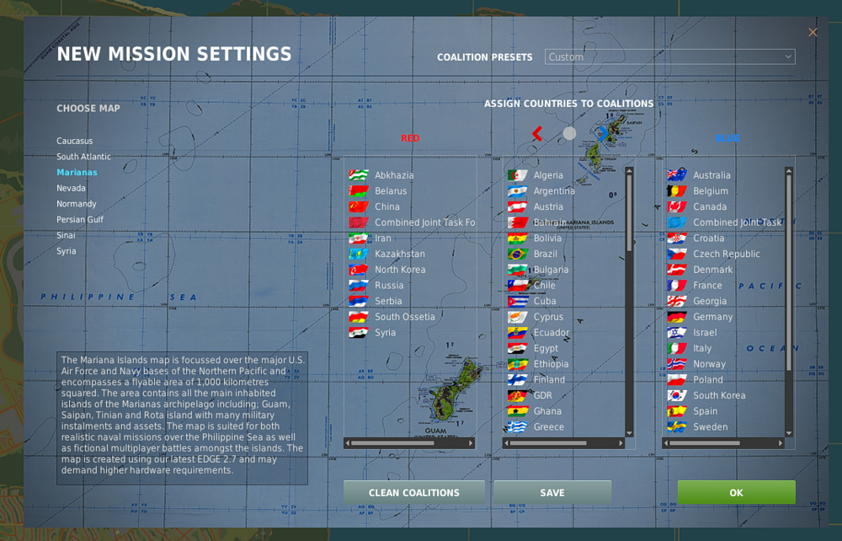Click the red left arrow to assign to RED

click(537, 133)
